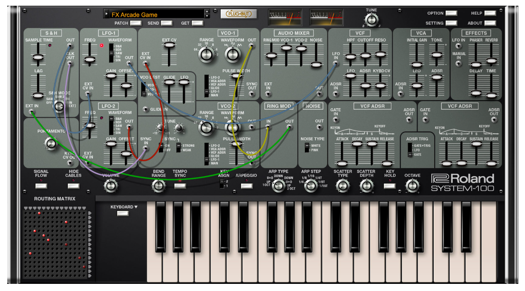This screenshot has height=291, width=525.
Task: Click the VCO-2 RANGE knob
Action: click(206, 127)
